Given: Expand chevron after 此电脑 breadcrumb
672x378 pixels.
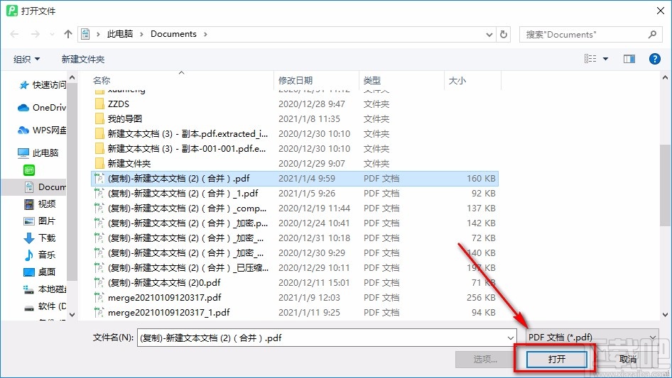Looking at the screenshot, I should click(141, 34).
